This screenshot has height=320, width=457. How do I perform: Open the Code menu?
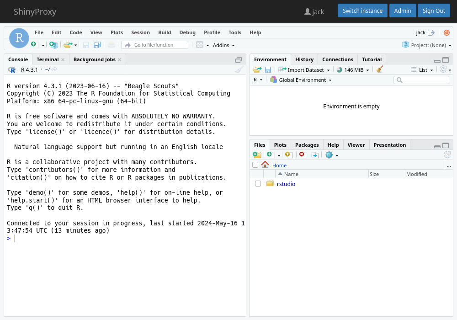76,32
